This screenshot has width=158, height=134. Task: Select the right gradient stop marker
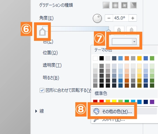pos(109,30)
